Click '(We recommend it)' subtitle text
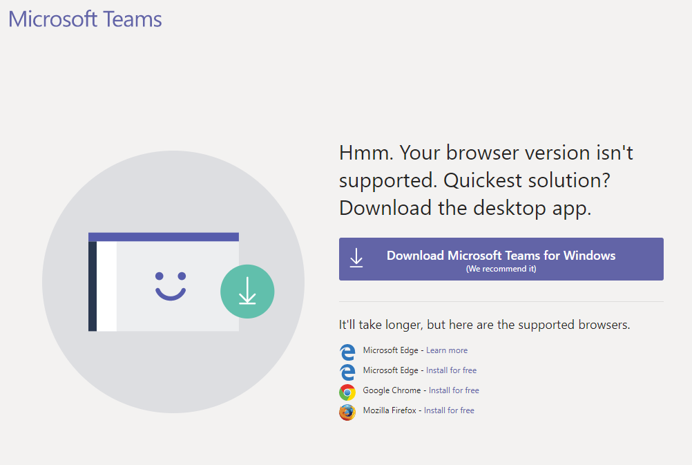The width and height of the screenshot is (692, 465). [x=501, y=269]
